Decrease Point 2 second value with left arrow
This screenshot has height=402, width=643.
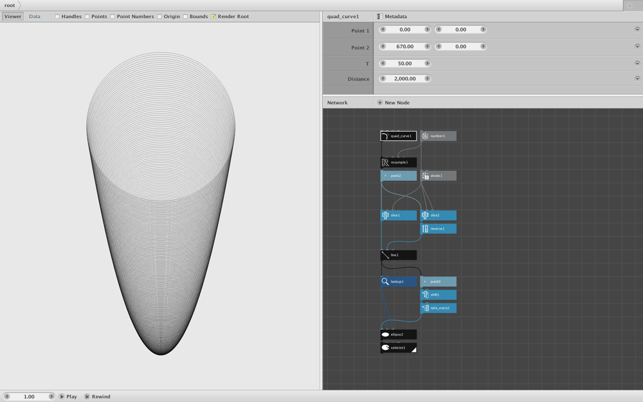pos(439,46)
